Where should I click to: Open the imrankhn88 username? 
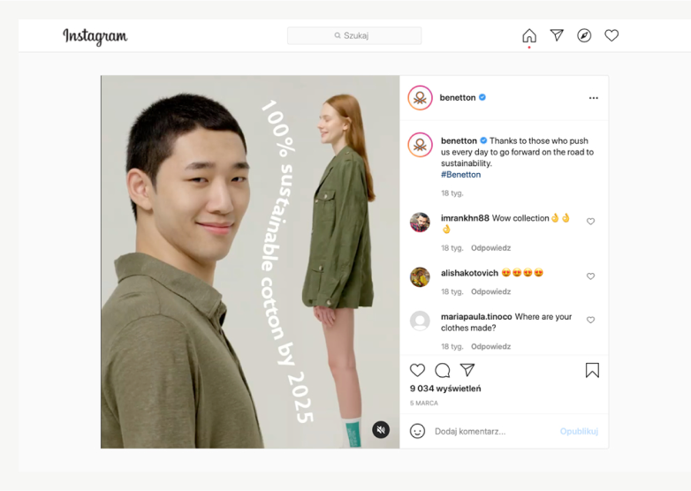point(465,218)
